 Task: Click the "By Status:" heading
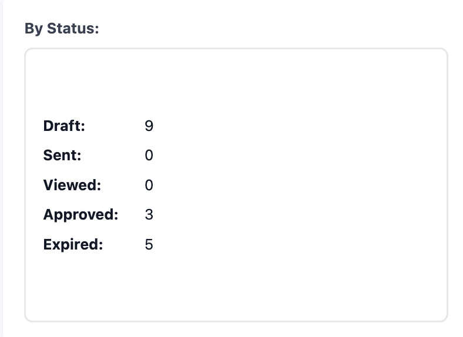(62, 29)
